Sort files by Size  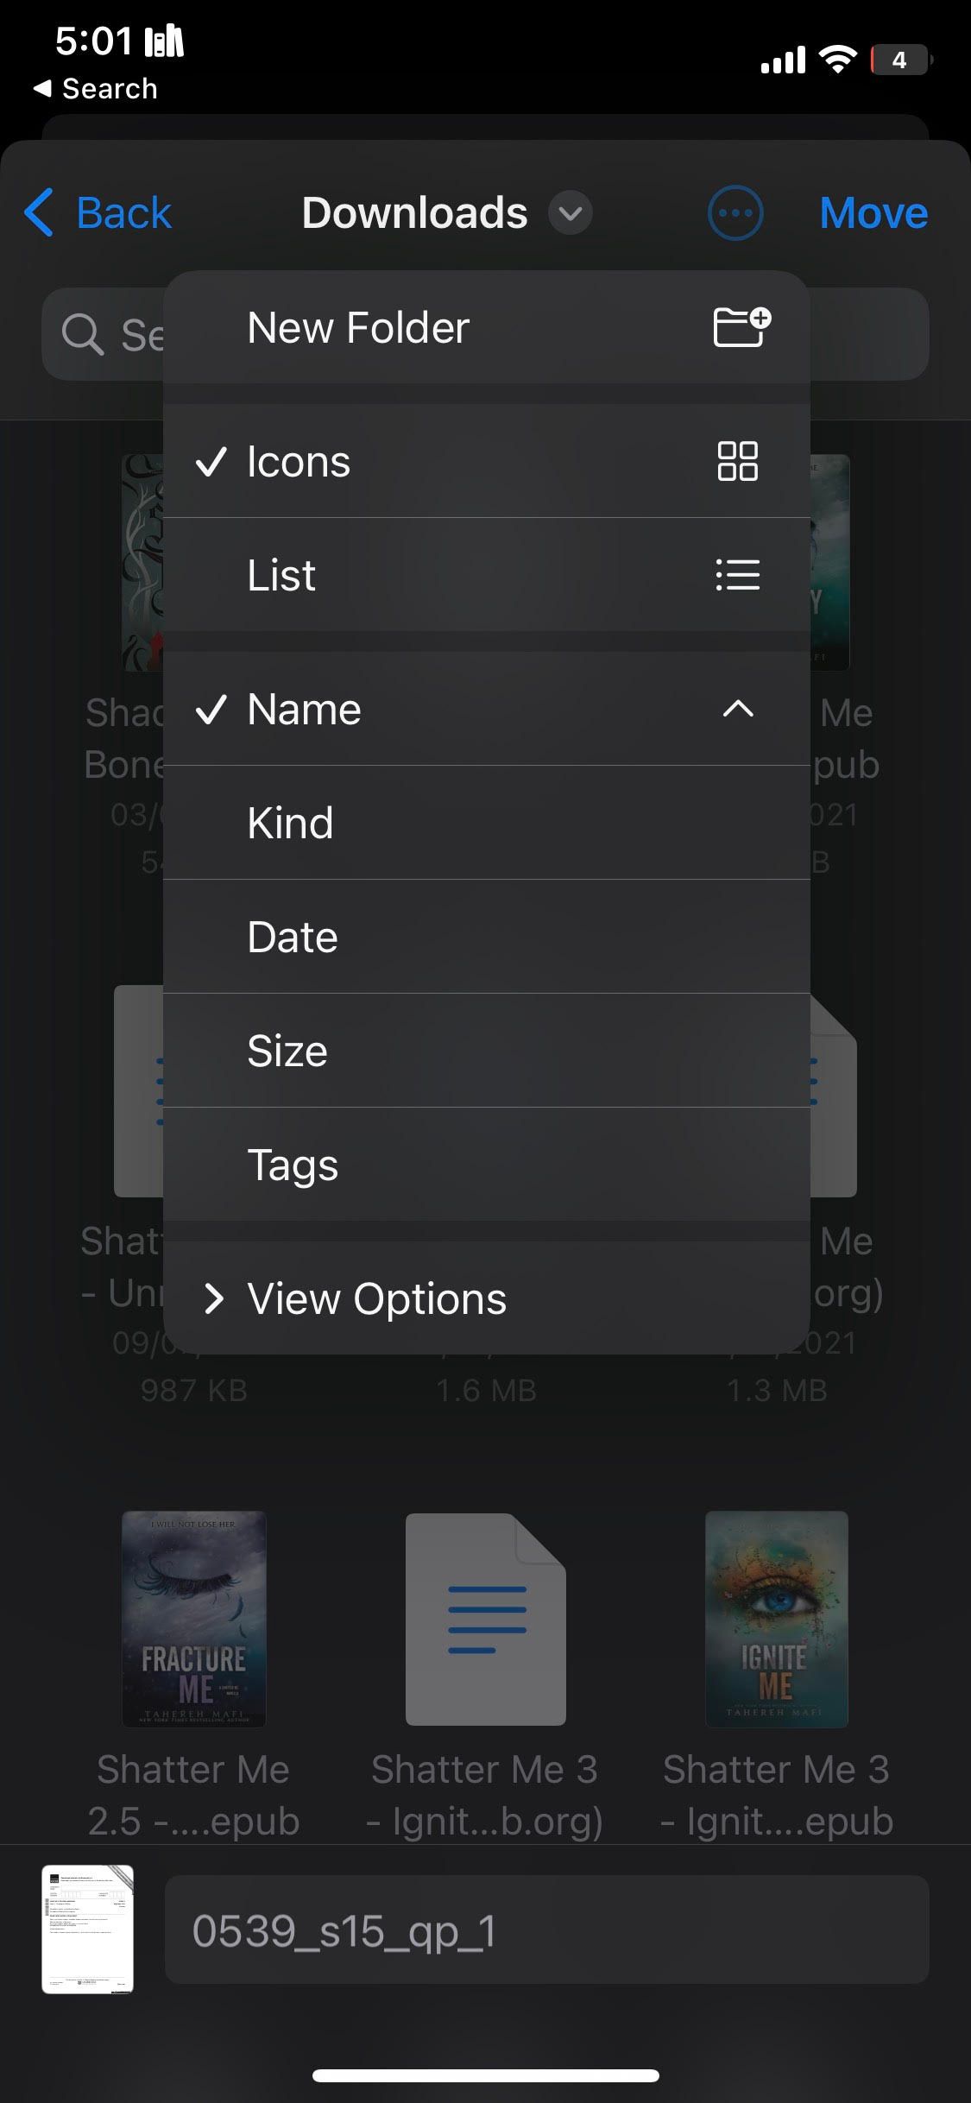[x=287, y=1051]
